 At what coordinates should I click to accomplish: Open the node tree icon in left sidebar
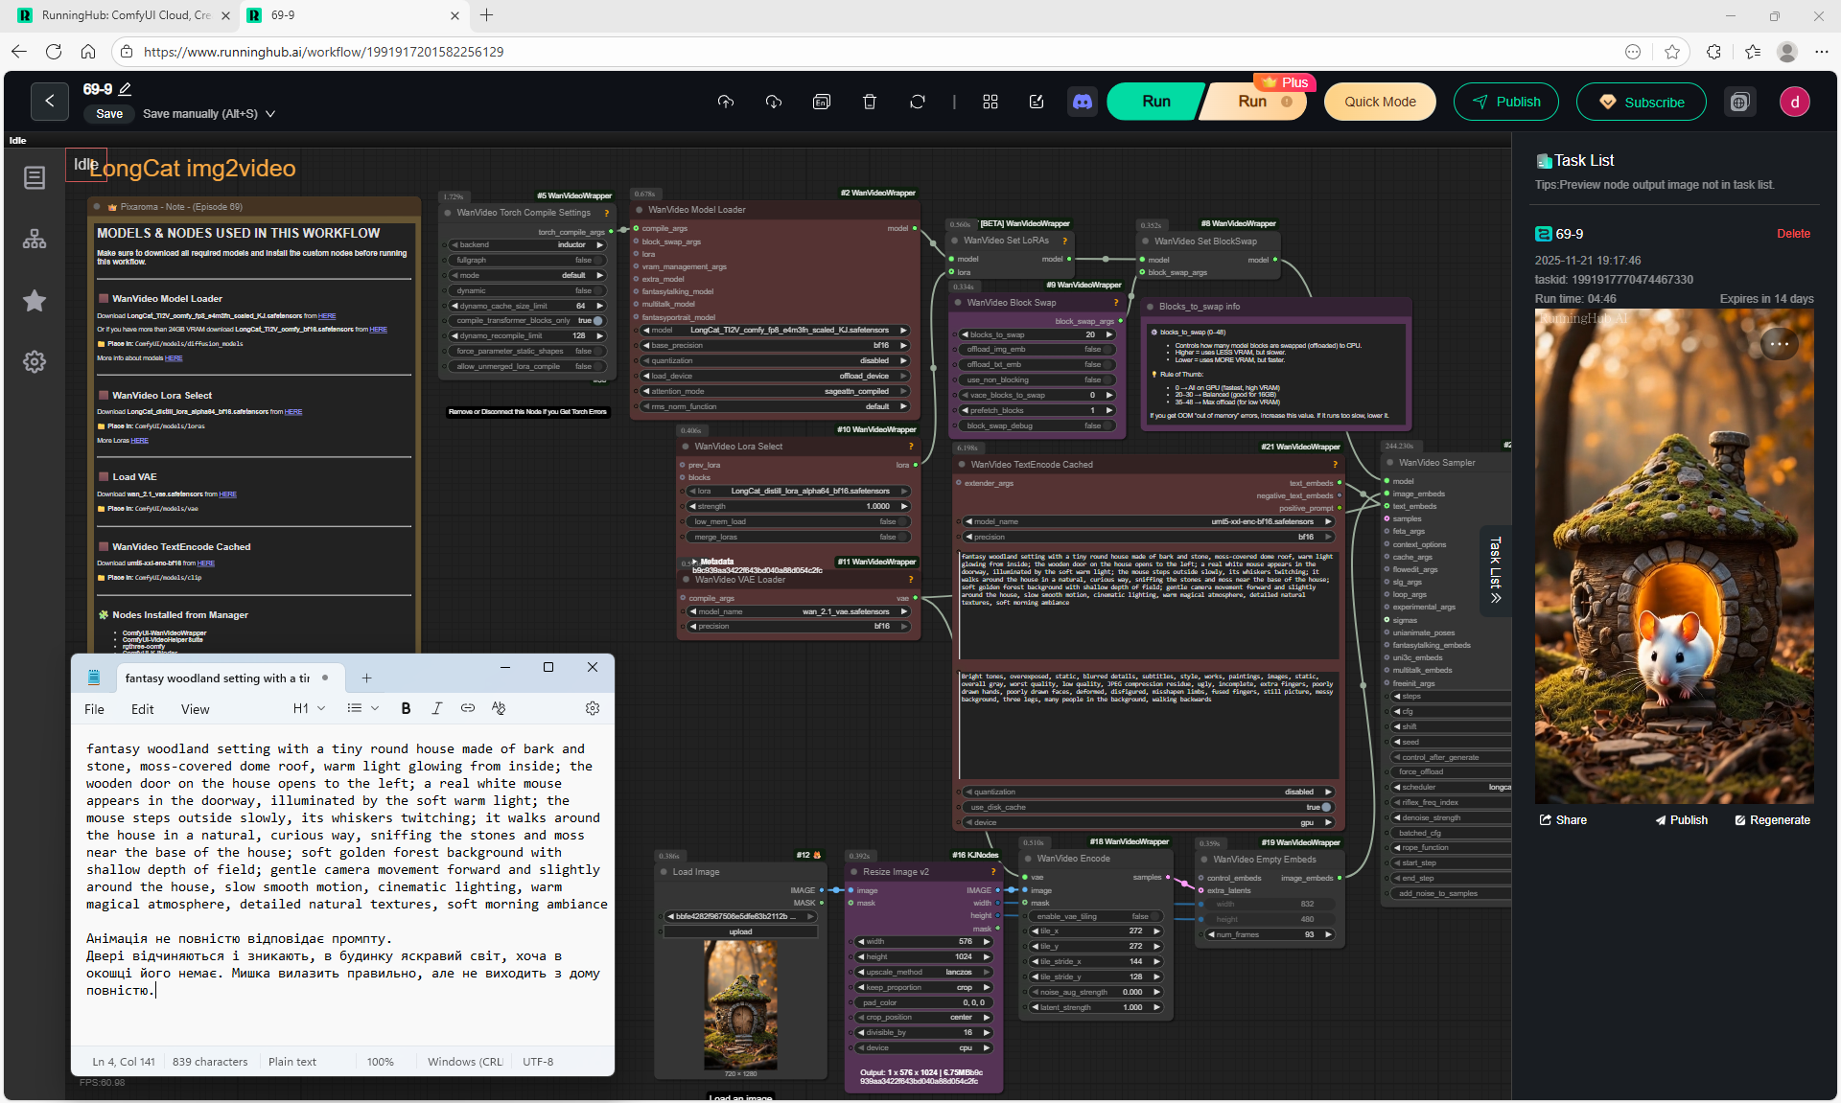point(35,240)
